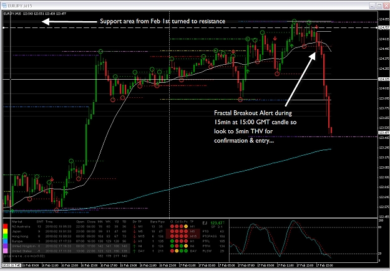This screenshot has height=271, width=390.
Task: Maximize the EURJPY,M15 chart window
Action: click(x=379, y=6)
